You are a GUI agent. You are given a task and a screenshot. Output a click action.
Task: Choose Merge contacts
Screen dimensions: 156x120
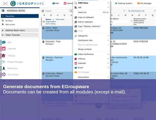coord(91,49)
